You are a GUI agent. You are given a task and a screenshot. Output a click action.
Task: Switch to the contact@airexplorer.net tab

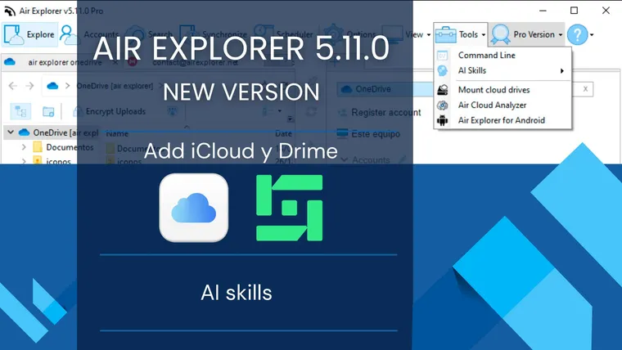tap(195, 62)
